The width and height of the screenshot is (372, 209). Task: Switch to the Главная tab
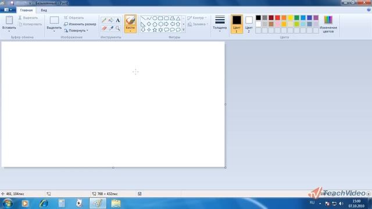[x=26, y=10]
